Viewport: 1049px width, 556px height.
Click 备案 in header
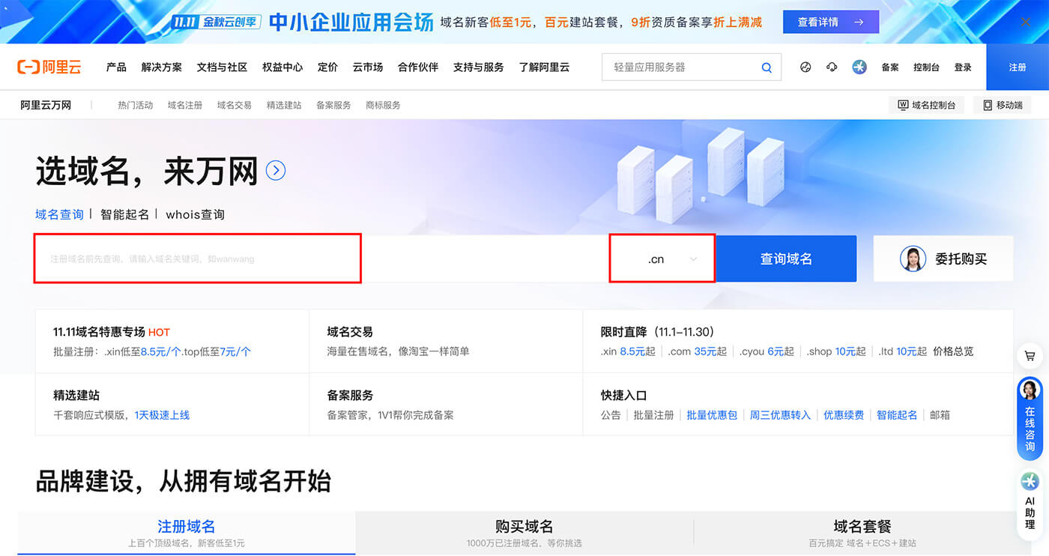[x=890, y=67]
